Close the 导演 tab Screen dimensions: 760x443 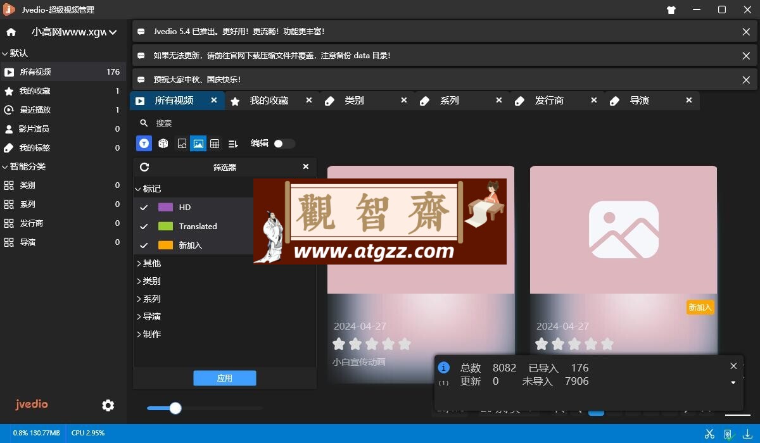click(689, 100)
